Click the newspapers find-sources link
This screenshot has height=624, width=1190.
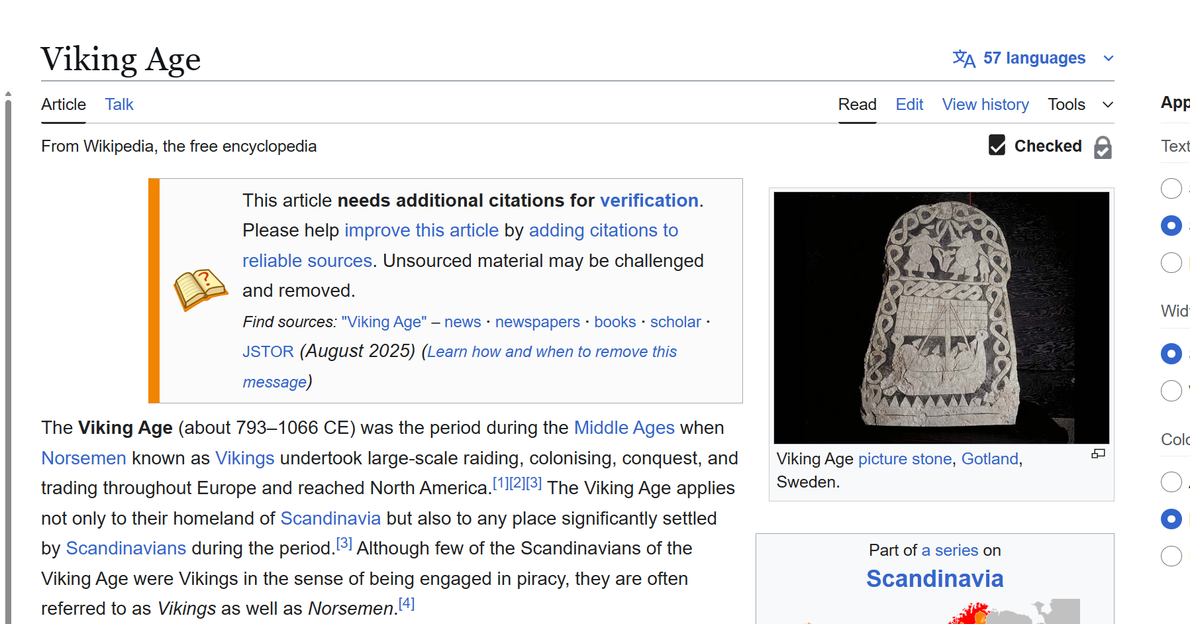pyautogui.click(x=537, y=322)
